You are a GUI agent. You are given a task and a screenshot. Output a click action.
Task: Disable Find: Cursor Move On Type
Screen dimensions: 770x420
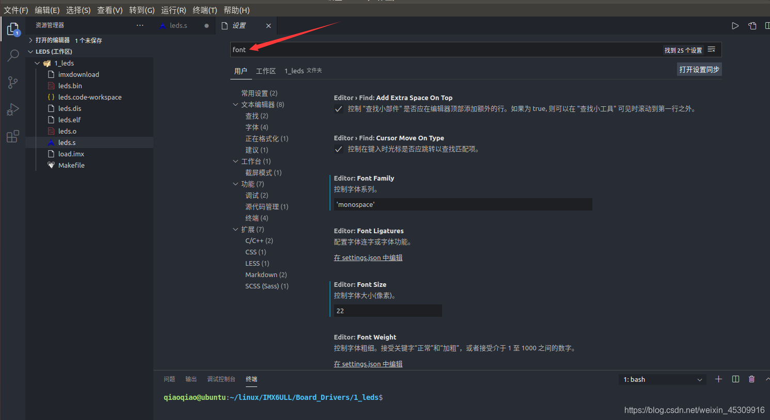pos(338,150)
